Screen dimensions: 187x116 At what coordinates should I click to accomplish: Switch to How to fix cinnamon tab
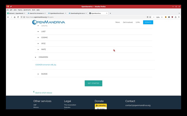pos(37,13)
